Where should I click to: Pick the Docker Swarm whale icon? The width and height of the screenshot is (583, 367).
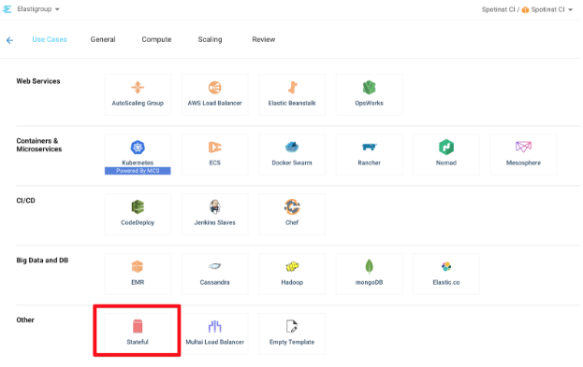click(292, 148)
